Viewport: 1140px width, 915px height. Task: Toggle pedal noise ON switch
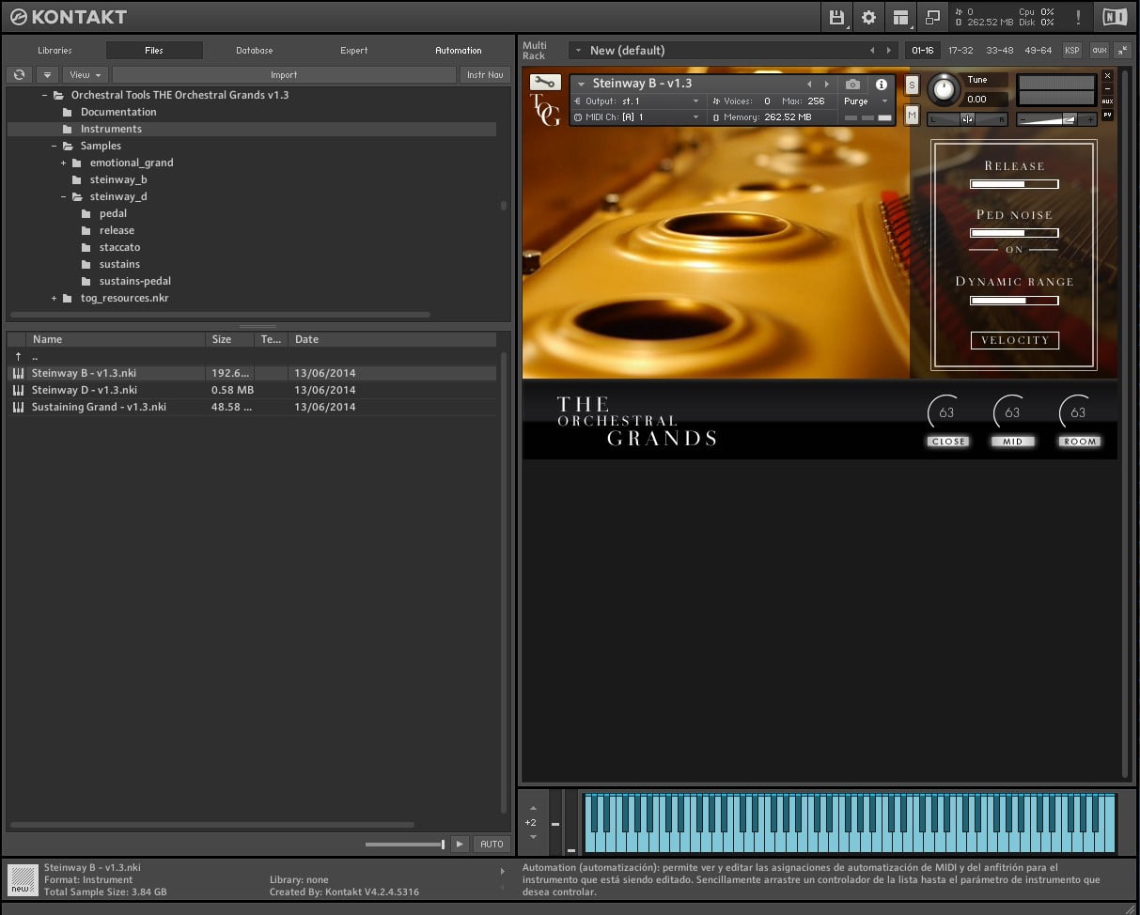(1014, 249)
